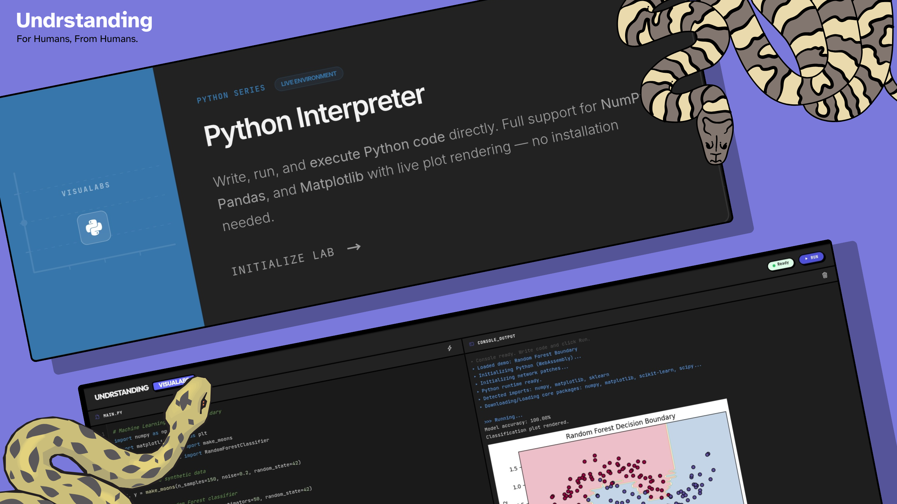
Task: Click the lightning bolt icon above the editor
Action: [x=450, y=348]
